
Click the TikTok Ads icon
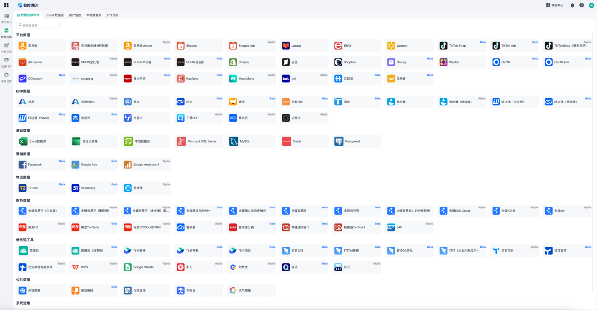496,46
